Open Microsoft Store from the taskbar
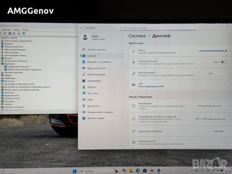232x174 pixels. coord(145,171)
